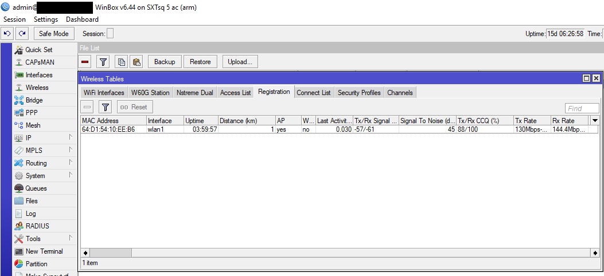Sort by Distance (km) column header
Viewport: 604px width, 276px height.
pos(247,121)
